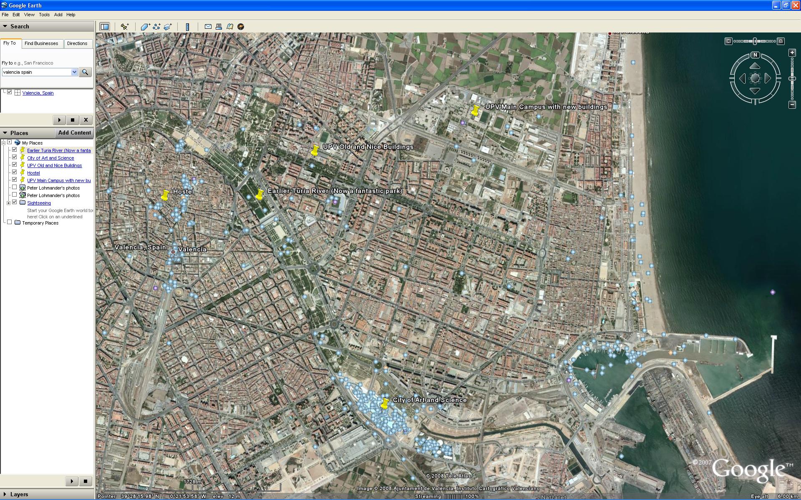Click tilt reset top-down view icon
Screen dimensions: 801x500
728,41
